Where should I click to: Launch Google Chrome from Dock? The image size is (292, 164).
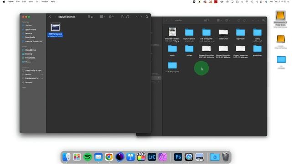109,157
